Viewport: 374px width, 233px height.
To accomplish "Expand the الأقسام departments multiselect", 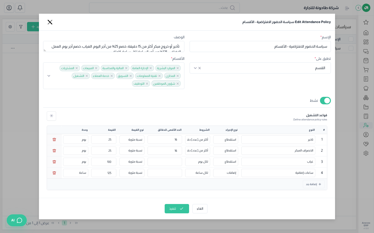I will 49,76.
